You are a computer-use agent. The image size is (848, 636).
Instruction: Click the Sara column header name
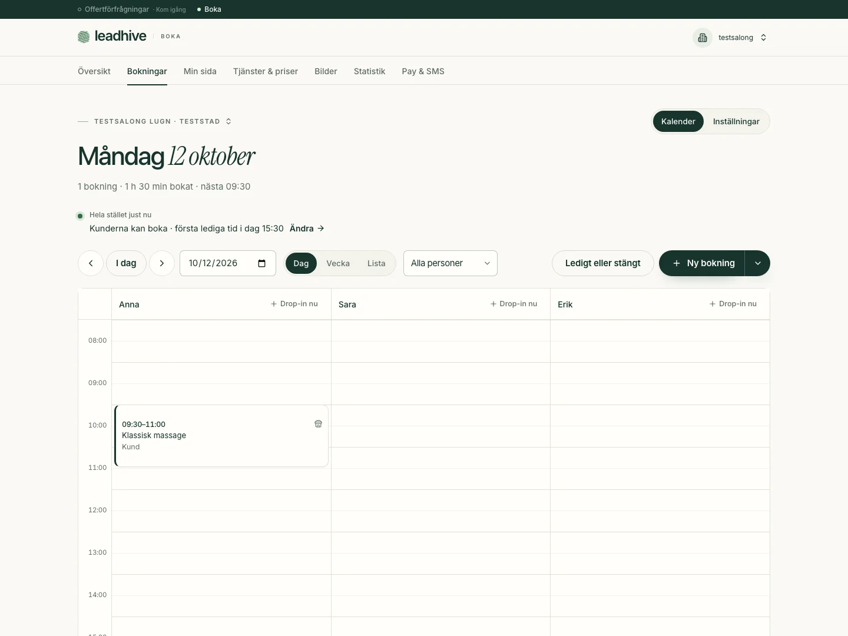click(x=347, y=304)
